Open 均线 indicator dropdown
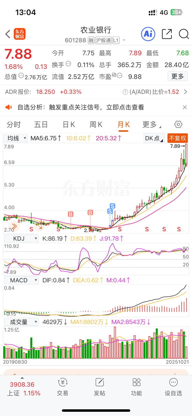The width and height of the screenshot is (192, 416). pyautogui.click(x=15, y=138)
